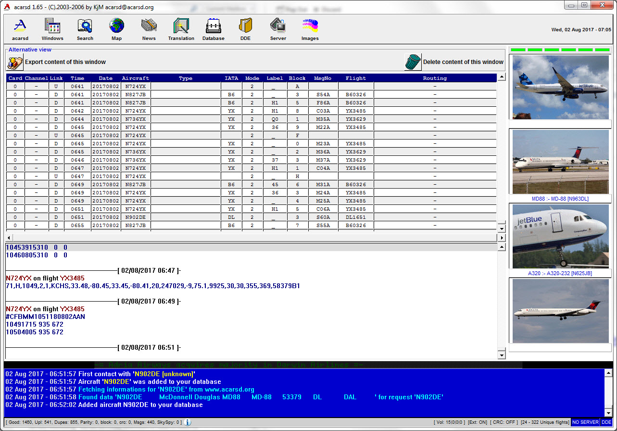Open the Routing column header menu
Viewport: 617px width, 431px height.
435,78
